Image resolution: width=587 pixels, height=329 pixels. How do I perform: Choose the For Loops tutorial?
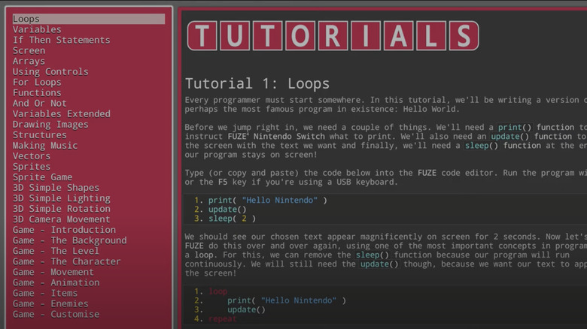tap(37, 82)
